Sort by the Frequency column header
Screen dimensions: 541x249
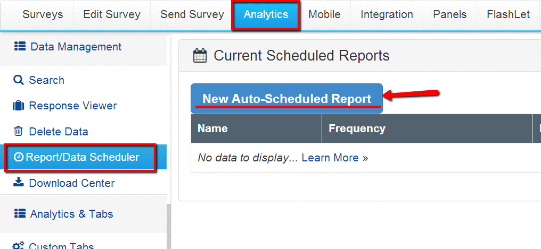tap(357, 128)
